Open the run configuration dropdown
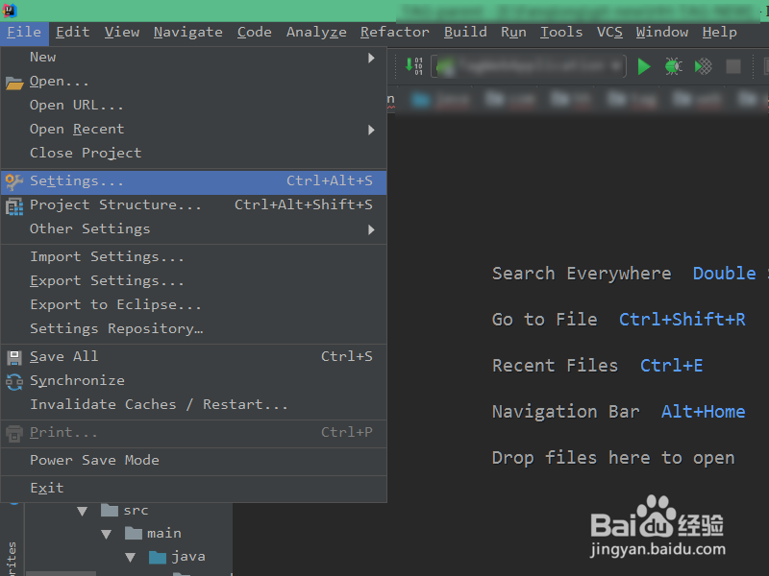The width and height of the screenshot is (769, 576). tap(529, 67)
